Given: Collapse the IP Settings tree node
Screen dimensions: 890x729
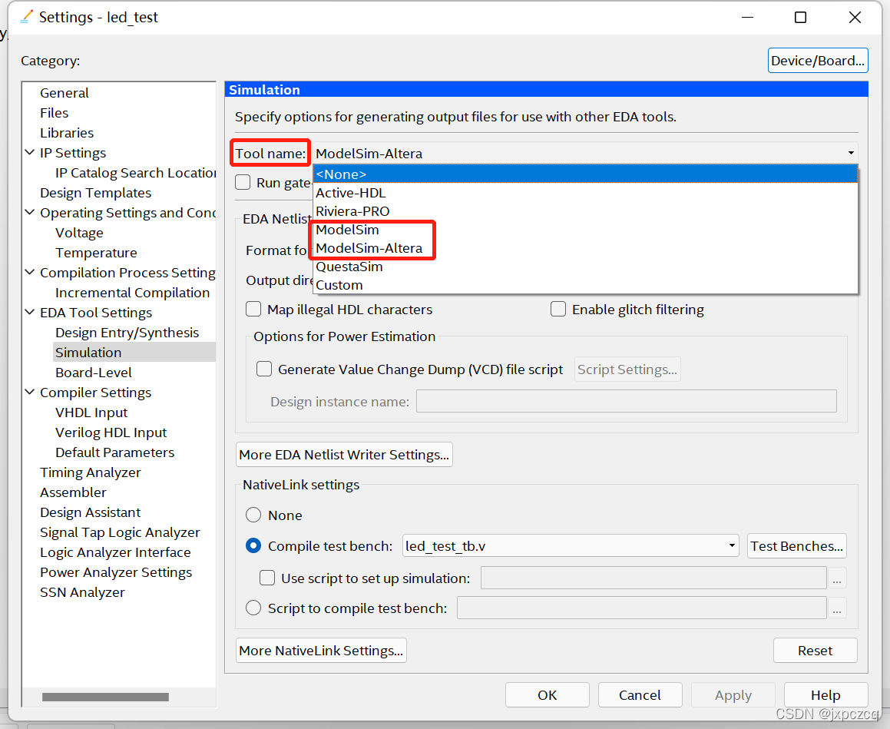Looking at the screenshot, I should 30,152.
